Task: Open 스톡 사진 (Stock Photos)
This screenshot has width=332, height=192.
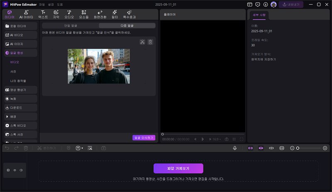Action: pyautogui.click(x=20, y=134)
